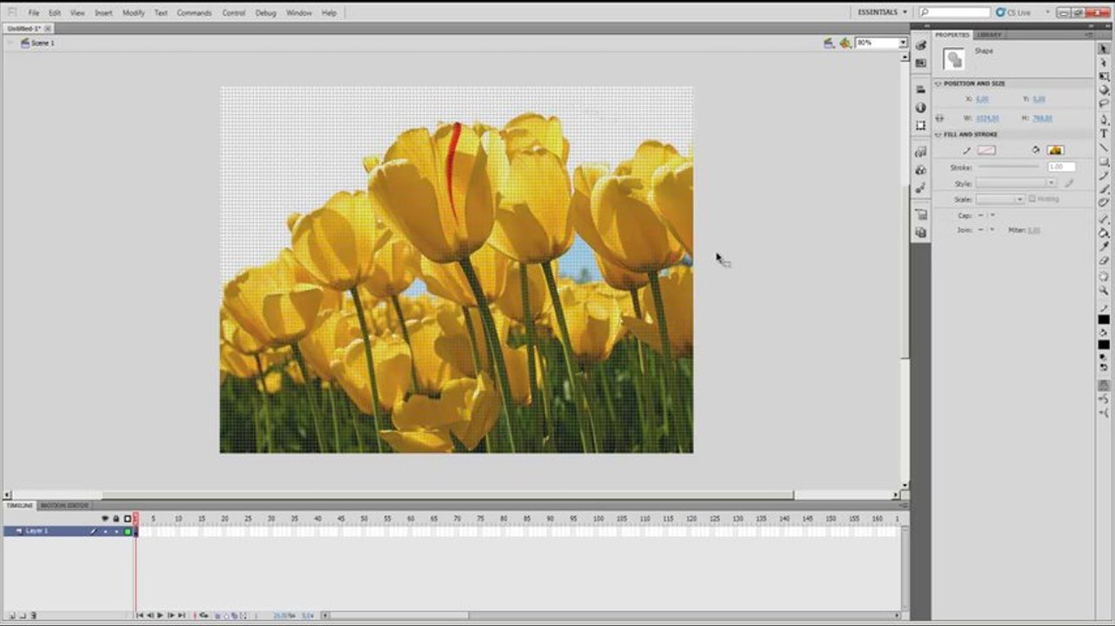Click the W width value
This screenshot has width=1115, height=626.
[x=987, y=118]
